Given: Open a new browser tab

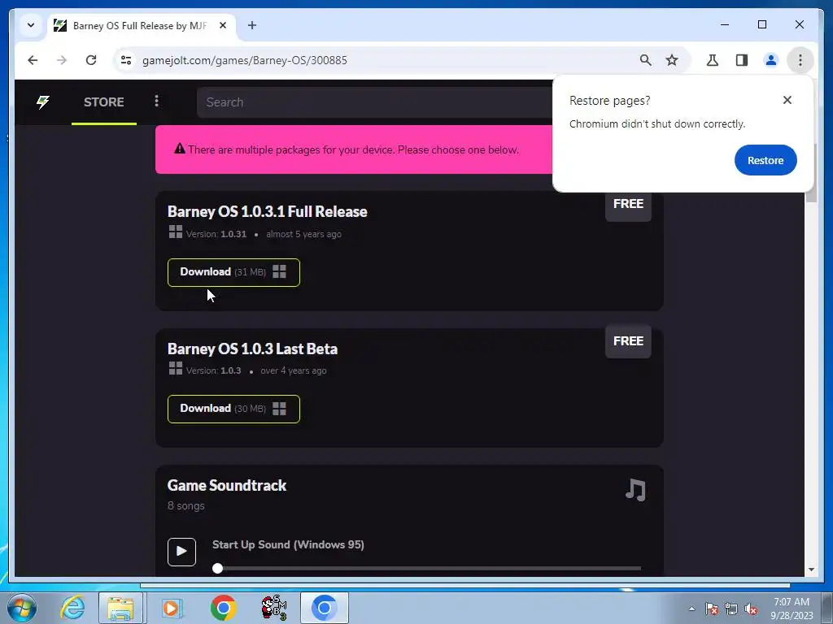Looking at the screenshot, I should click(x=252, y=25).
